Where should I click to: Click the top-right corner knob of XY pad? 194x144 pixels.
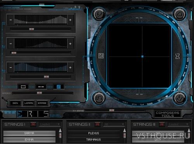pyautogui.click(x=180, y=14)
